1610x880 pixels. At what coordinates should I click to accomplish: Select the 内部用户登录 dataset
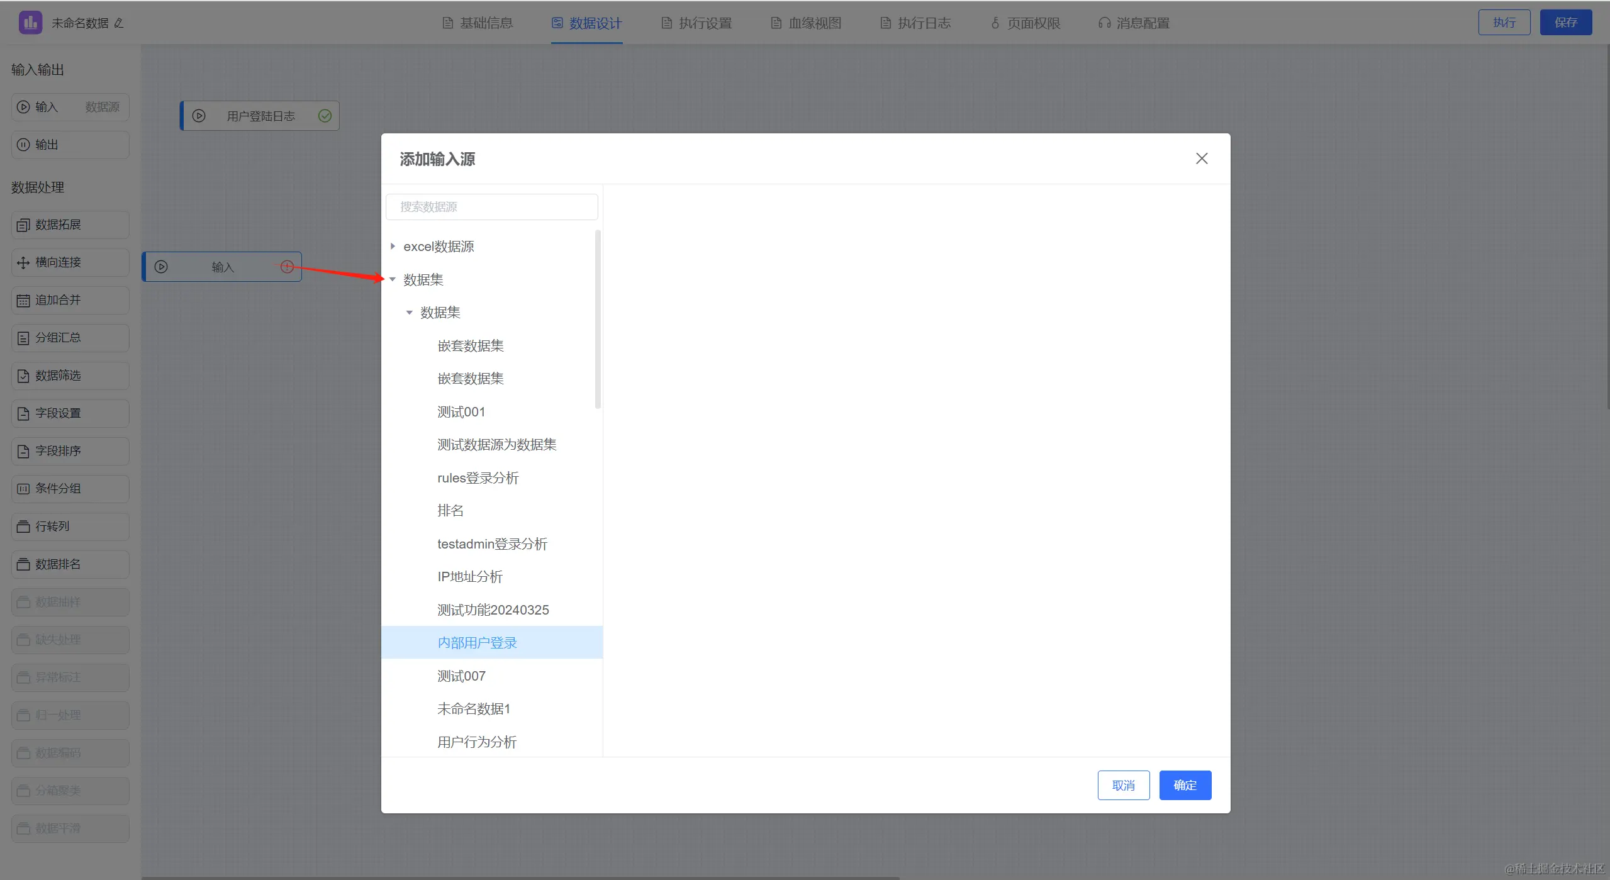[477, 642]
